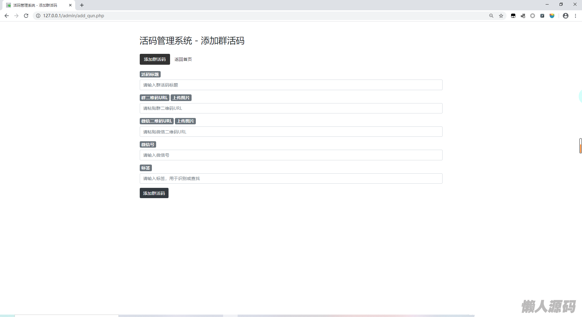Submit the form with bottom 添加群活码 button
The width and height of the screenshot is (582, 317).
(x=154, y=193)
